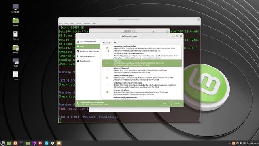The width and height of the screenshot is (259, 146).
Task: Toggle the highlighted hsheth2 PPA checkbox
Action: (108, 63)
